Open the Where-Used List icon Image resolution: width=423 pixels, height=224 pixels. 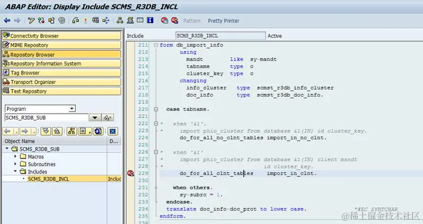coord(106,21)
